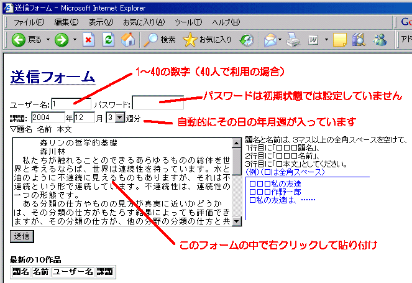
Task: Print the page using the printer icon
Action: click(x=293, y=40)
